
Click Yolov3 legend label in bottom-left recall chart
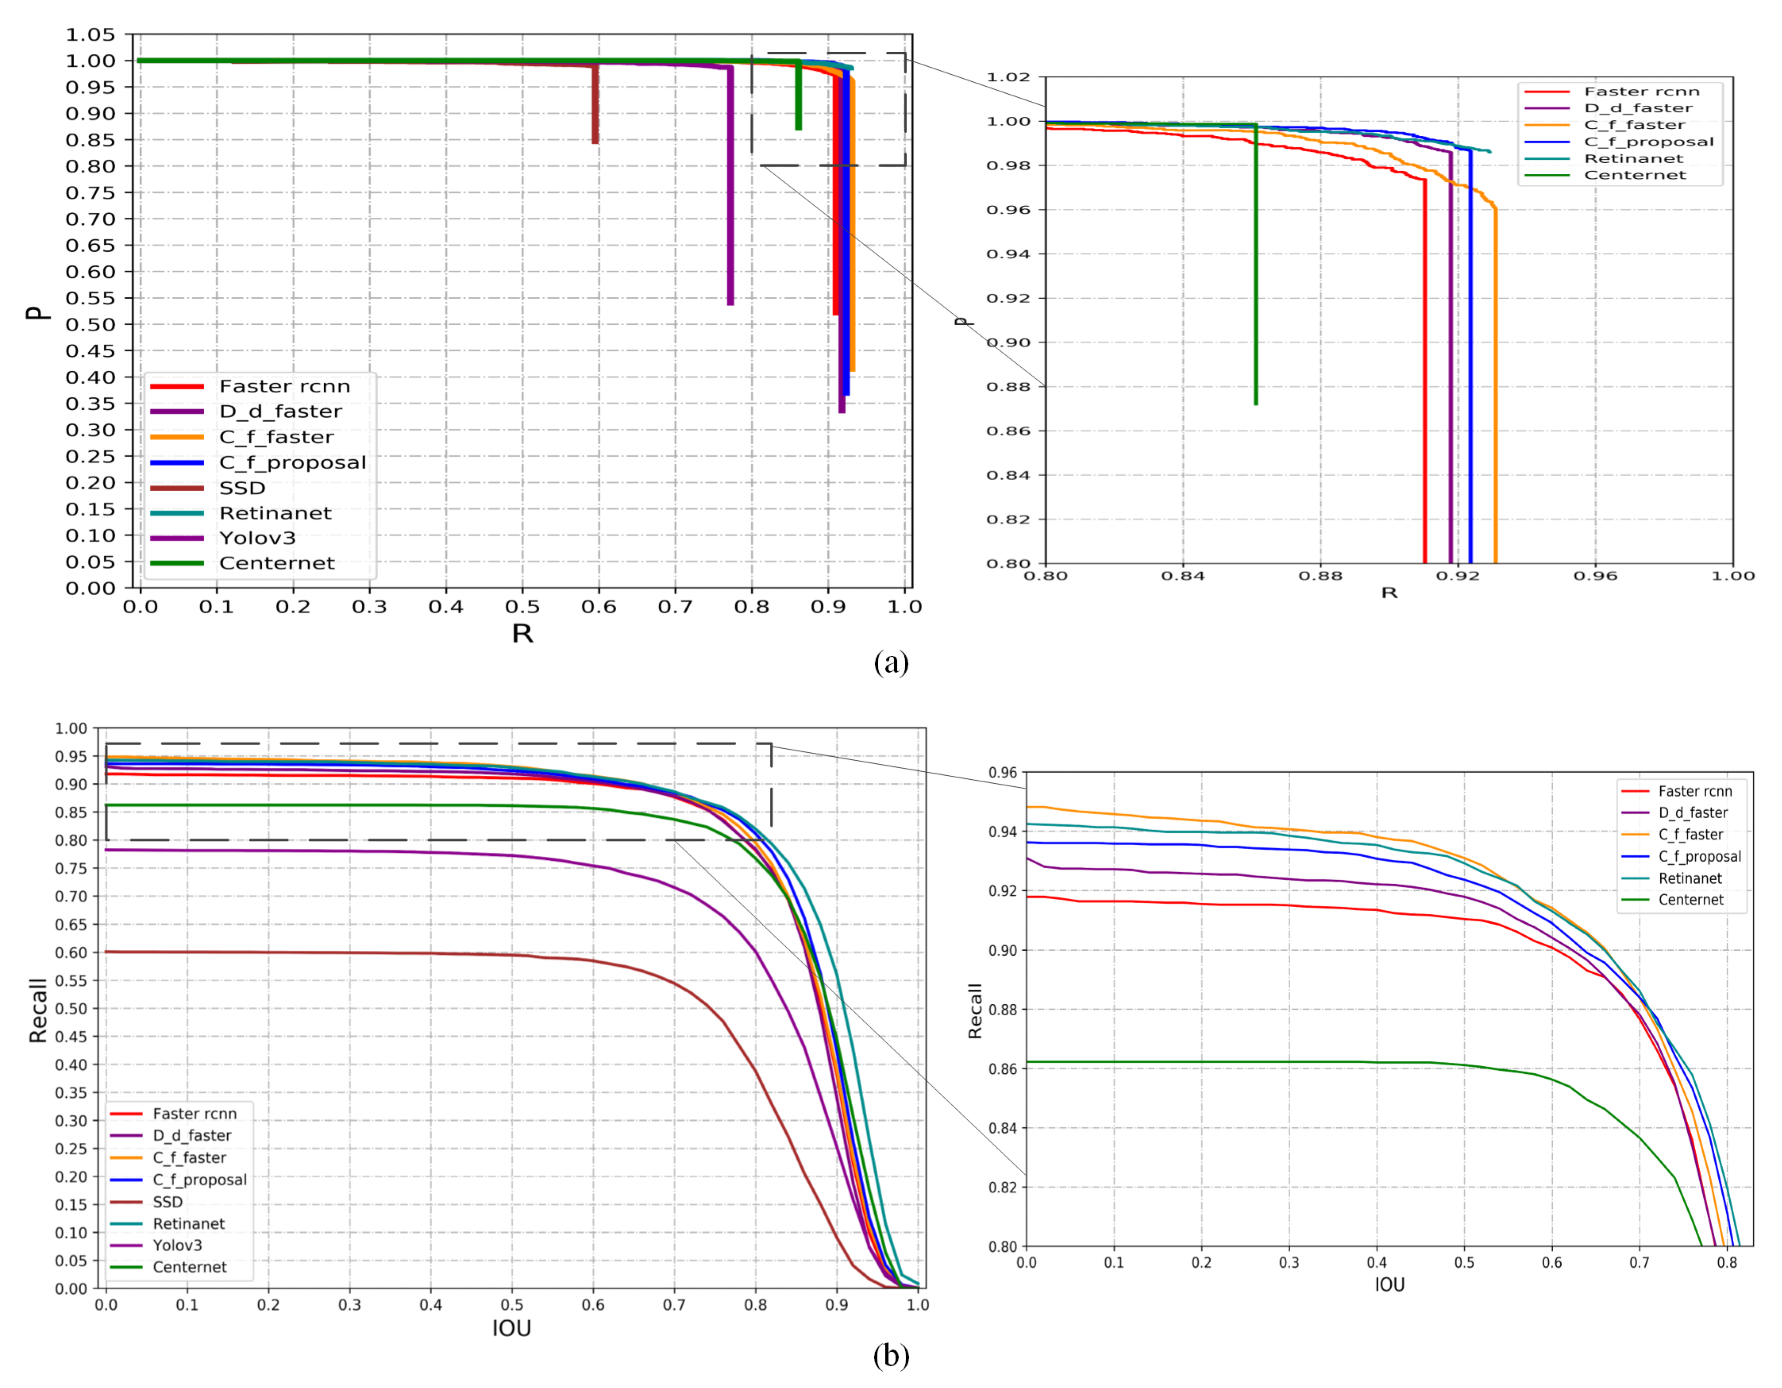(x=177, y=1245)
